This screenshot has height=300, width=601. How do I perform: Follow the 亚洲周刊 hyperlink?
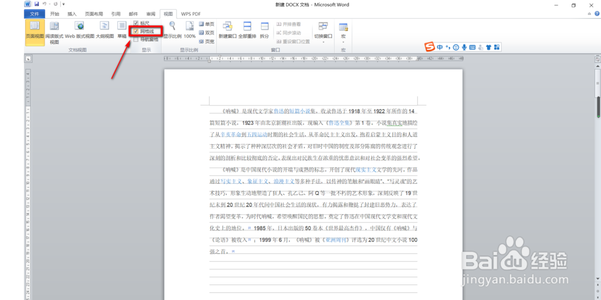(x=337, y=240)
